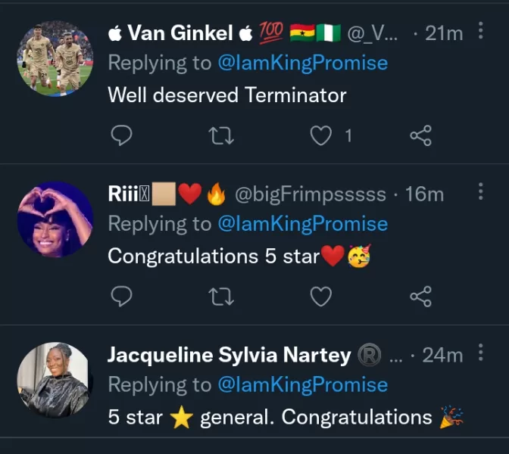This screenshot has width=509, height=454.
Task: Open the Van Ginkel display name
Action: [x=180, y=33]
